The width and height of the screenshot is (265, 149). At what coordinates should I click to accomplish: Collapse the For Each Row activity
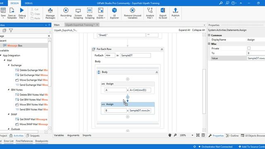[x=162, y=49]
